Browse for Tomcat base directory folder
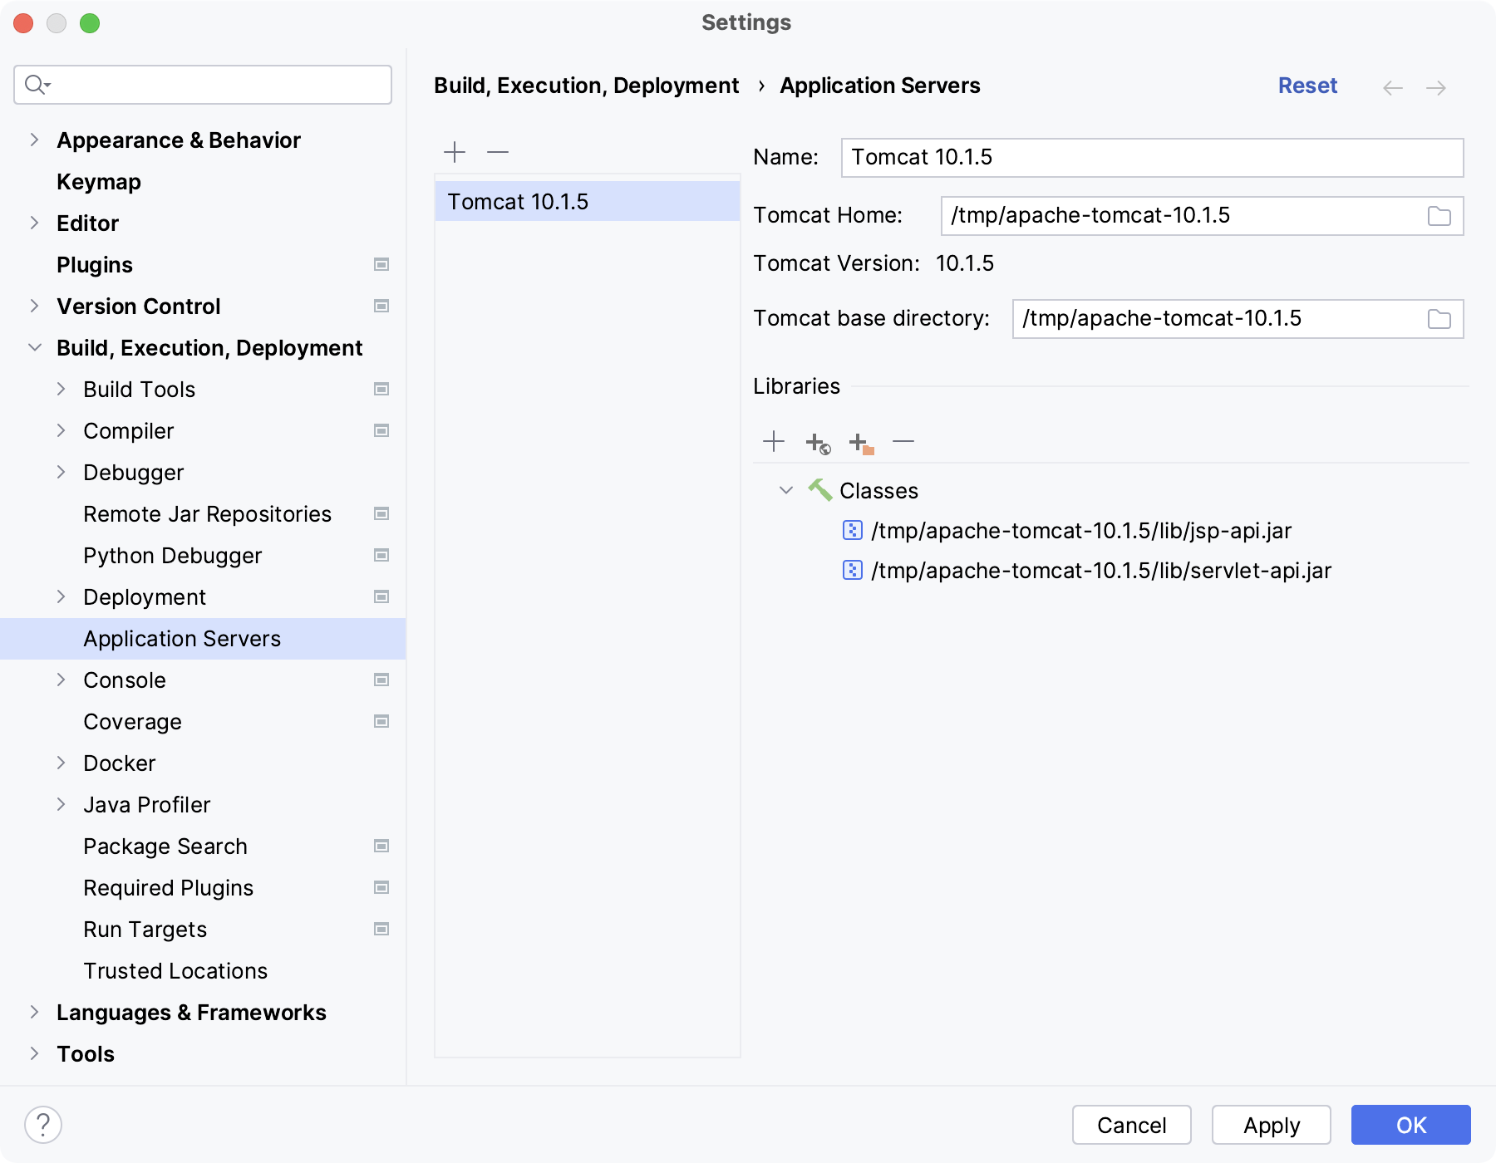Screen dimensions: 1496x1163 tap(1439, 319)
